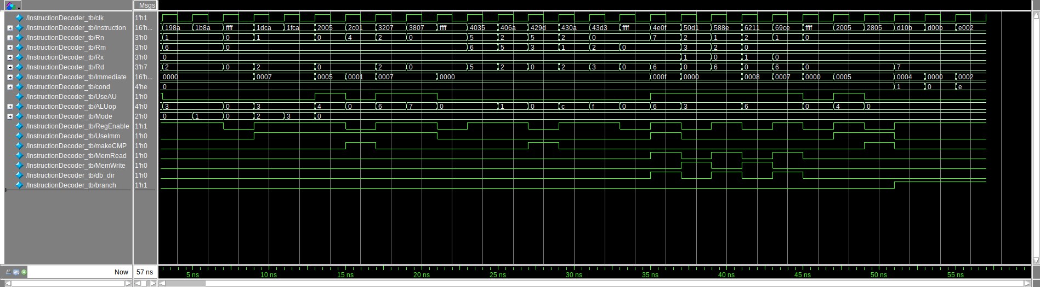The image size is (1040, 287).
Task: Click the Msgs column header
Action: (x=146, y=5)
